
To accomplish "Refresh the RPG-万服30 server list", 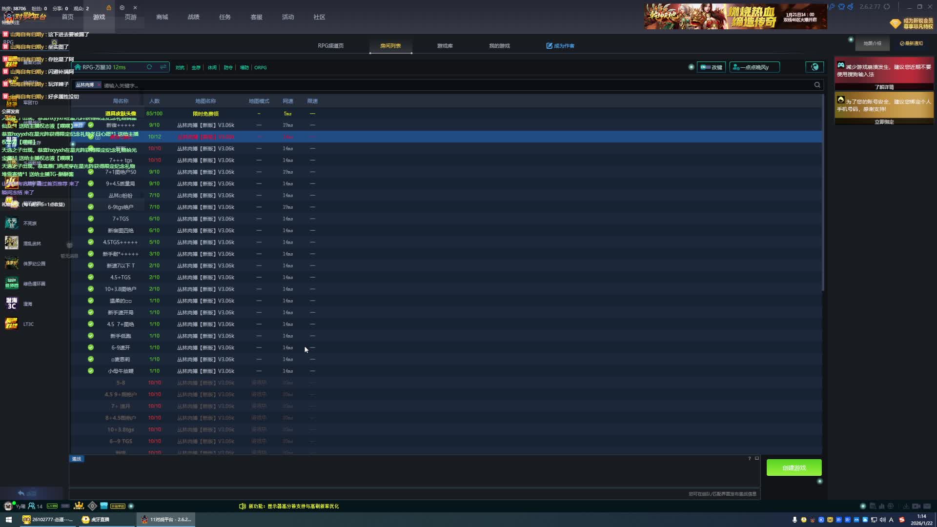I will pos(149,67).
